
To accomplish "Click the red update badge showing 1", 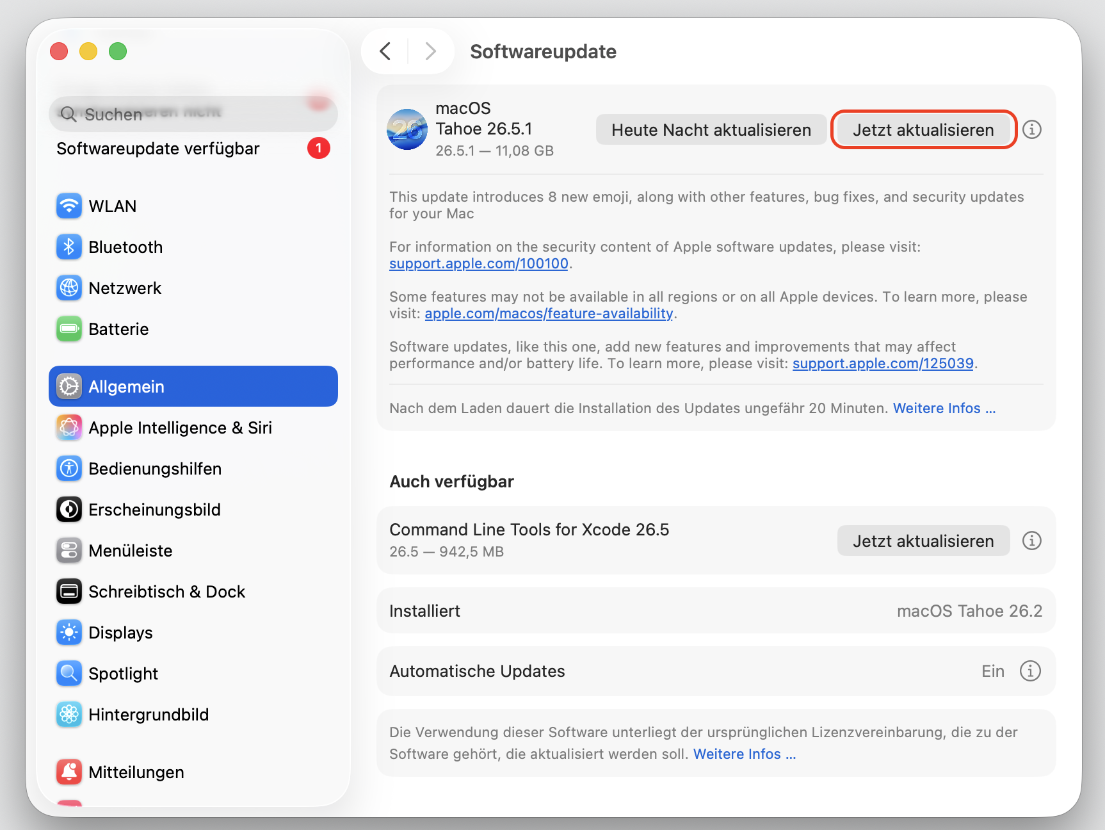I will [319, 149].
